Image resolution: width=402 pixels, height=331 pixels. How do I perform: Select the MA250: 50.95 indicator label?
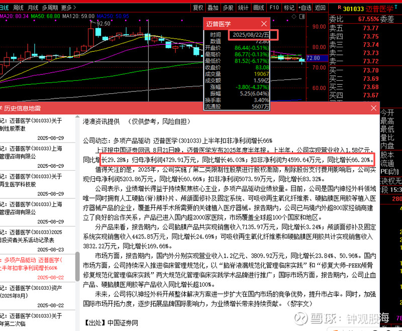click(x=113, y=16)
